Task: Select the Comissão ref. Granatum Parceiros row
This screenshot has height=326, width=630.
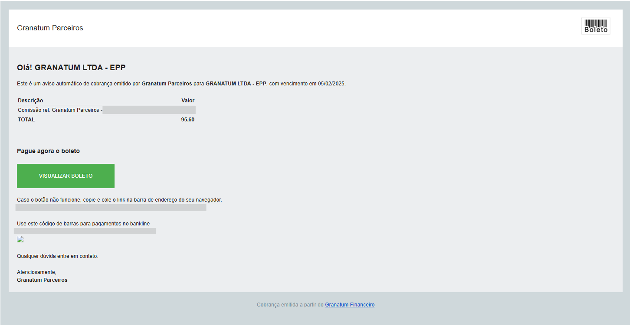Action: click(x=106, y=110)
